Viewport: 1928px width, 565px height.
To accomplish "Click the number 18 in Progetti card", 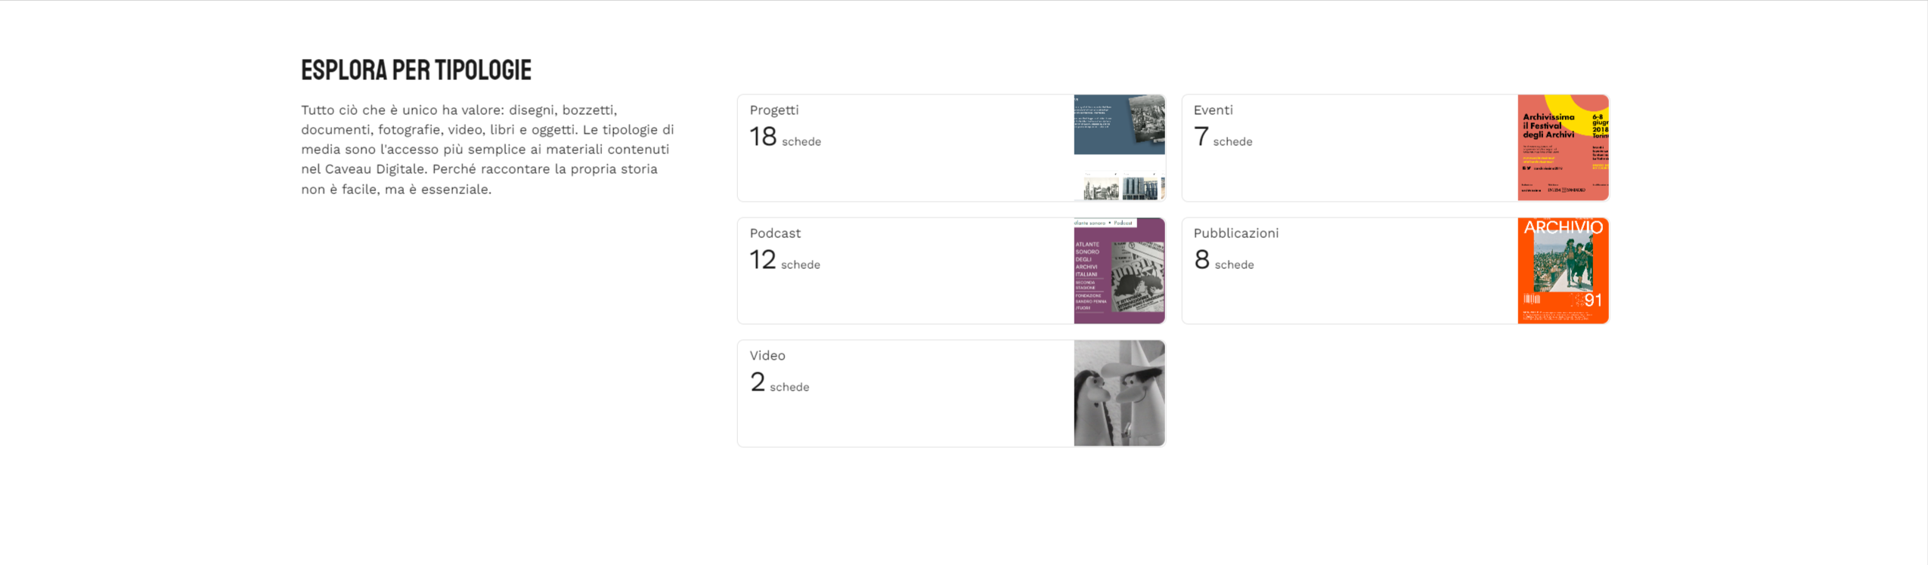I will pos(763,137).
